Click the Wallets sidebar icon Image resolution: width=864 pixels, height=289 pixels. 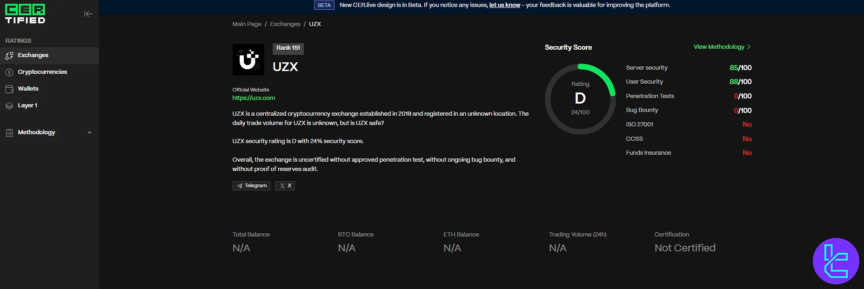tap(9, 89)
